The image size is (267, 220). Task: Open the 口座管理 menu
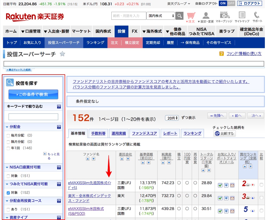coord(31,31)
